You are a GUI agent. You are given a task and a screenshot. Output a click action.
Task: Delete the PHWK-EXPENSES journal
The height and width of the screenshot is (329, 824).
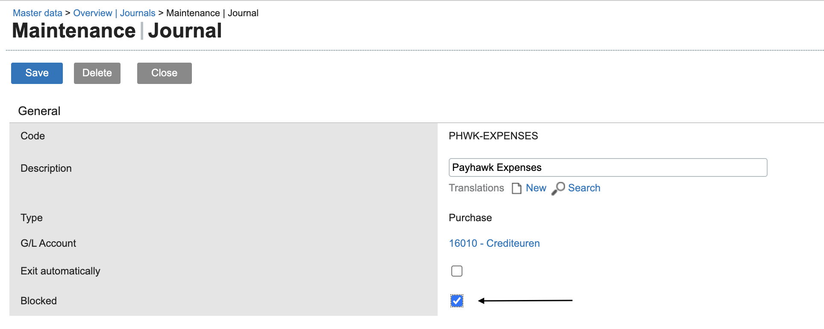(97, 73)
